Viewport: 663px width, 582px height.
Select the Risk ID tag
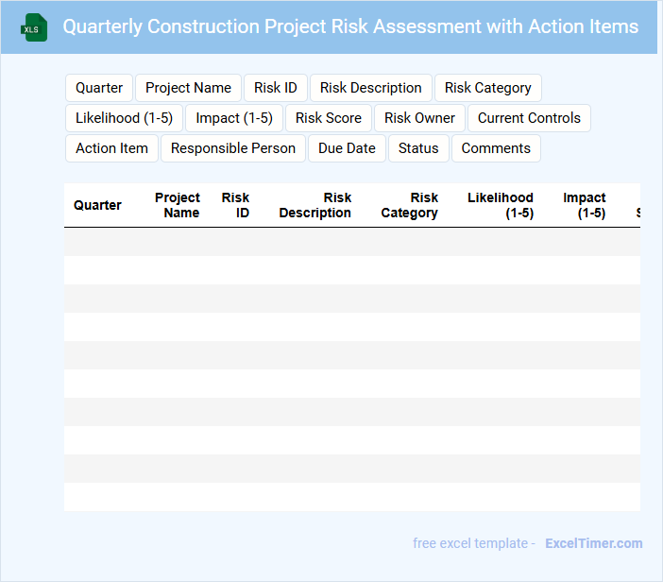(276, 88)
